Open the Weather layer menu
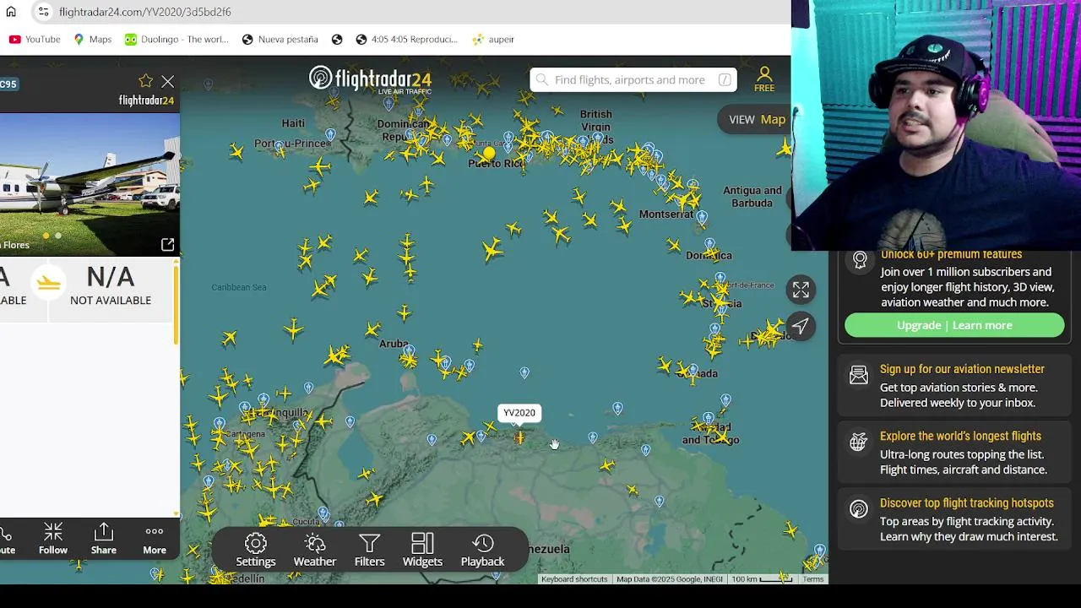This screenshot has width=1081, height=608. pyautogui.click(x=315, y=550)
